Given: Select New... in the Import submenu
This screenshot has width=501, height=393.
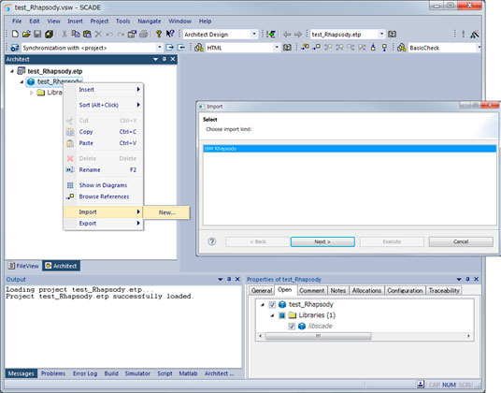Looking at the screenshot, I should point(166,212).
